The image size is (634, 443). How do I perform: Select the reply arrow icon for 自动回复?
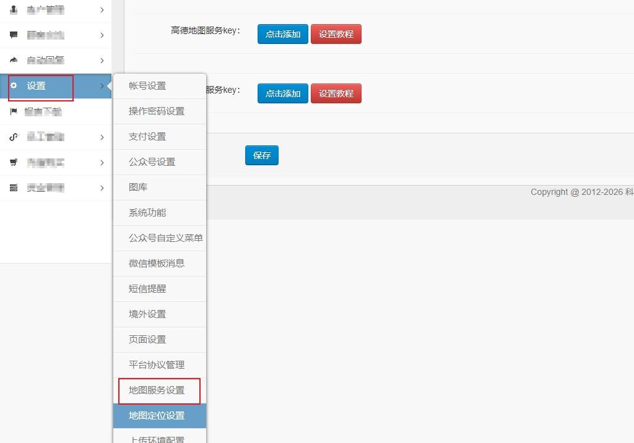[14, 60]
